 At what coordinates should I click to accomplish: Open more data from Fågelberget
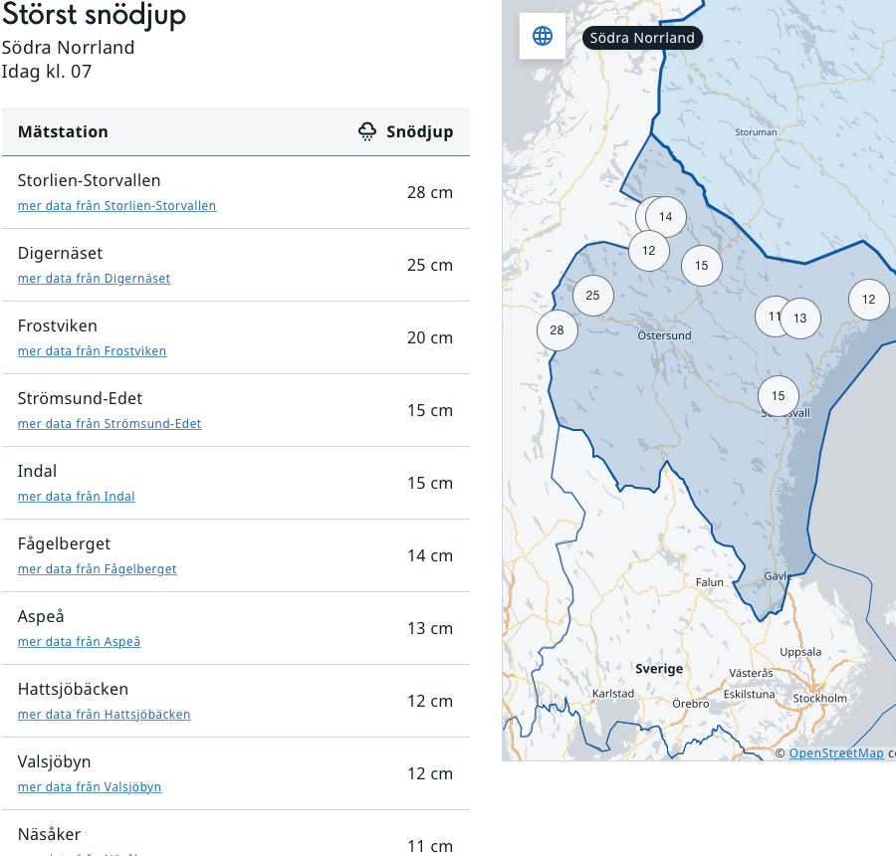pos(97,569)
